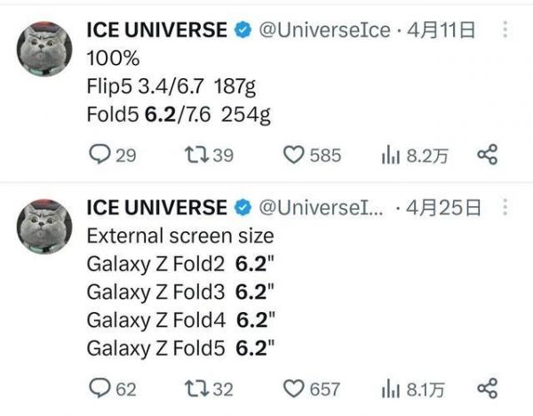This screenshot has height=416, width=533.
Task: Open ICE UNIVERSE profile from first tweet
Action: pos(156,31)
